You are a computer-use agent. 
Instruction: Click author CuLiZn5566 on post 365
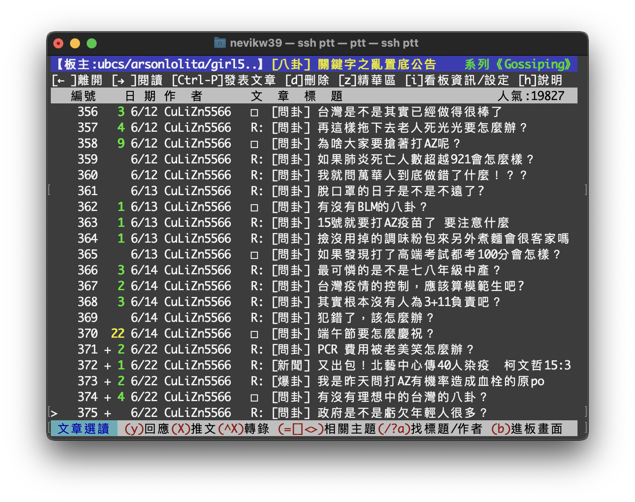tap(197, 254)
